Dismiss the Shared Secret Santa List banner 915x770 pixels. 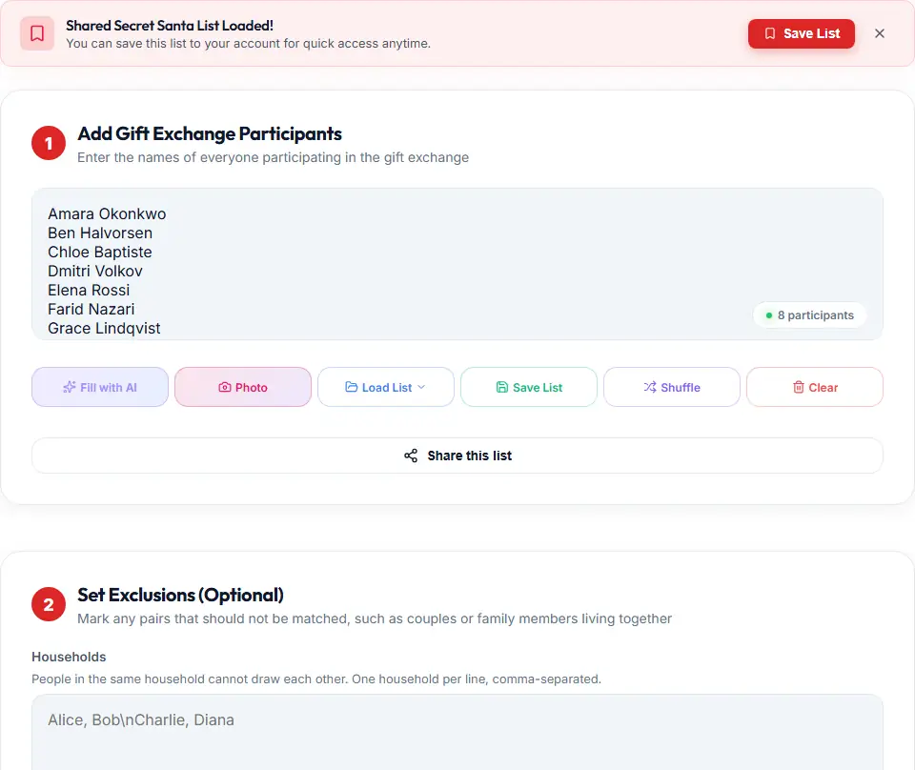[x=880, y=34]
